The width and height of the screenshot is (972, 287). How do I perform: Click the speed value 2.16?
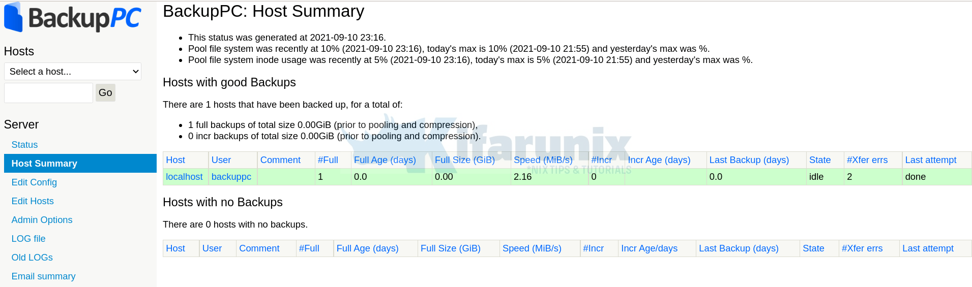pos(523,177)
